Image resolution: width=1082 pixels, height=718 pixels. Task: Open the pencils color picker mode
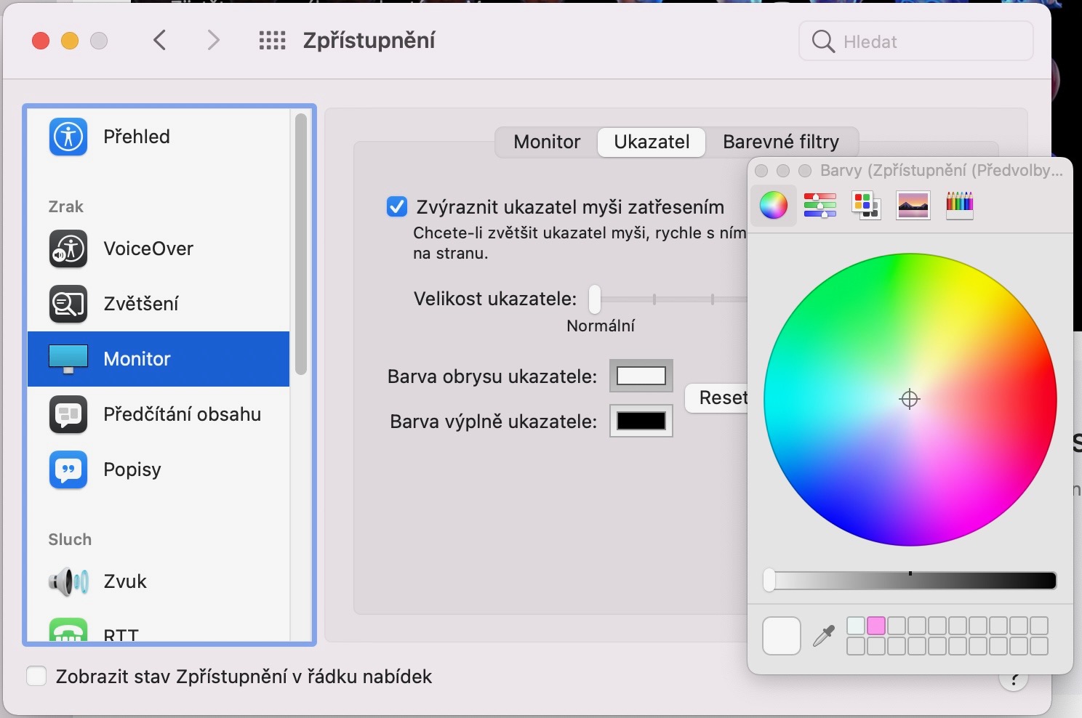click(x=959, y=205)
